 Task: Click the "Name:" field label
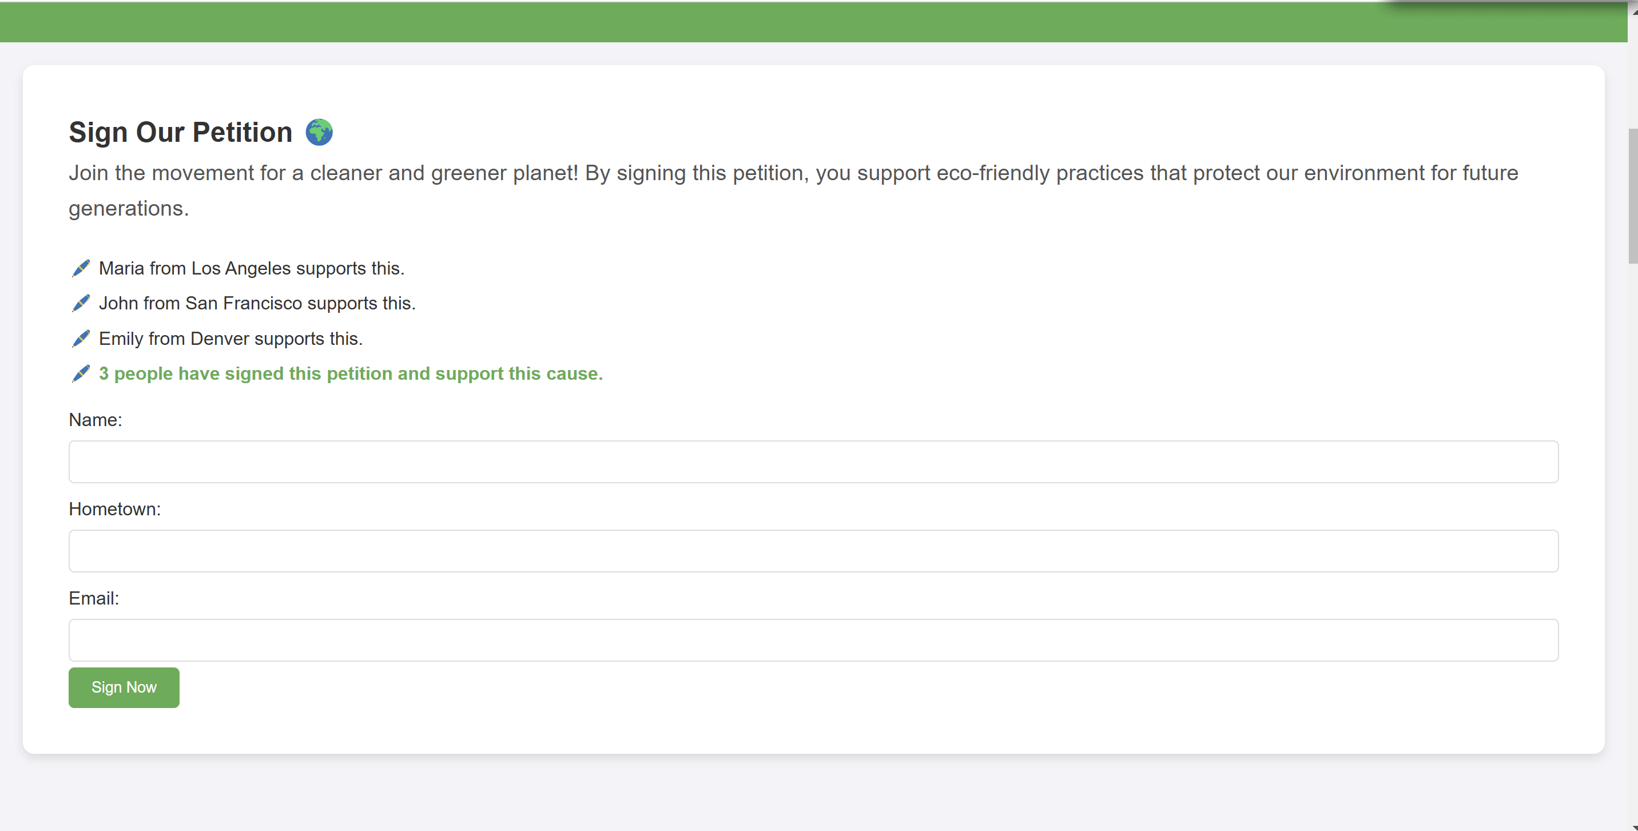96,420
